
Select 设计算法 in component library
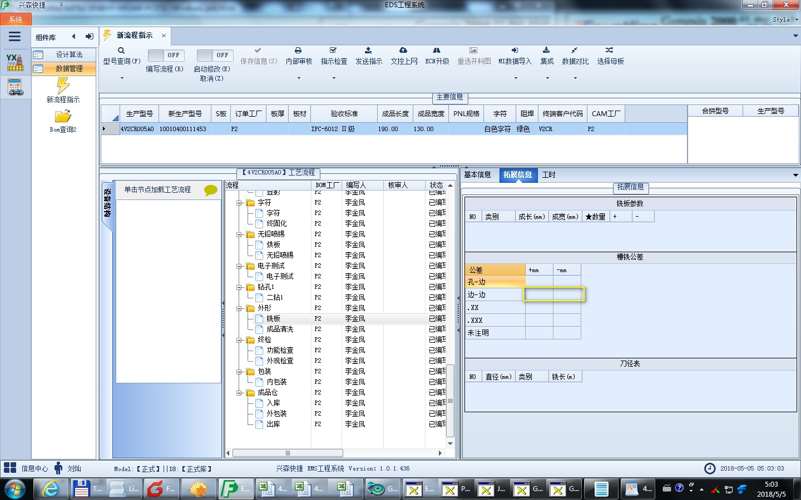coord(63,54)
